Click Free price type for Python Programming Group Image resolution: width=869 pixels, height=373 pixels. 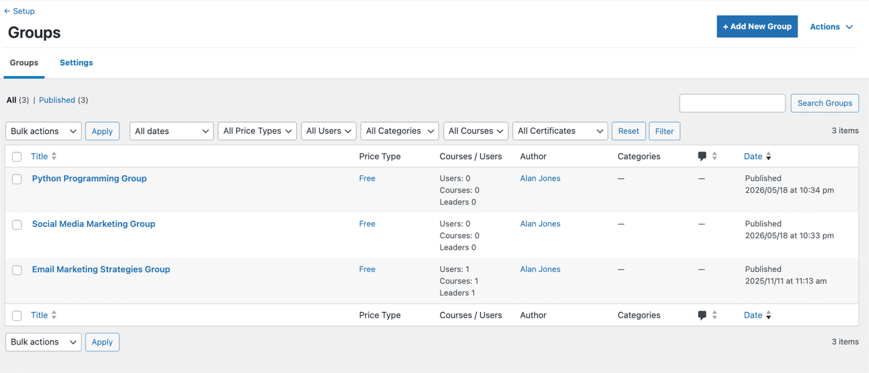pos(367,179)
